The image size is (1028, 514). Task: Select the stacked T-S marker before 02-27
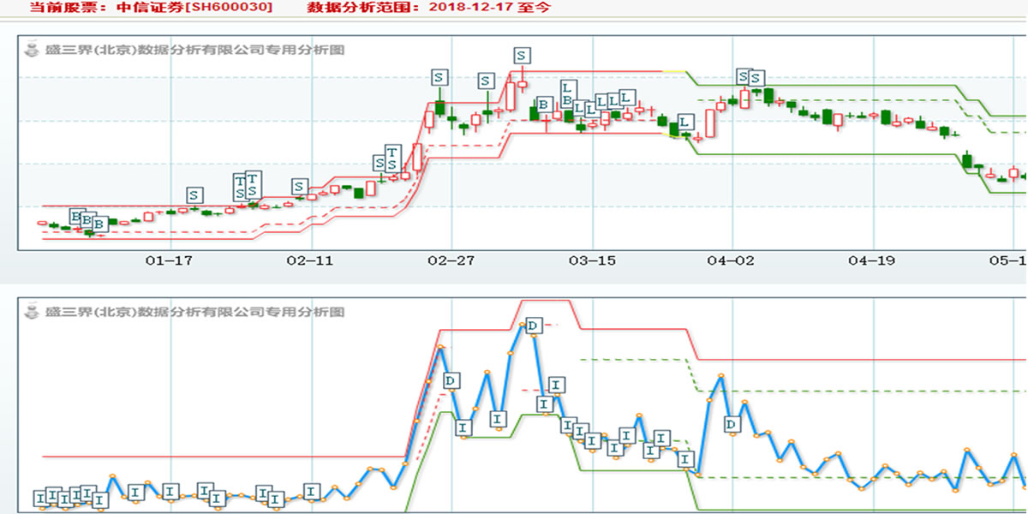click(x=391, y=158)
